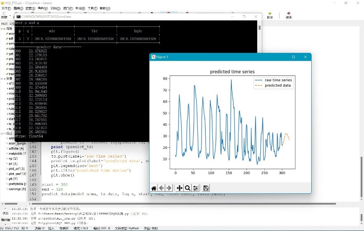This screenshot has height=231, width=364.
Task: Select acorr_ljungbox in the imports list
Action: coord(17,144)
